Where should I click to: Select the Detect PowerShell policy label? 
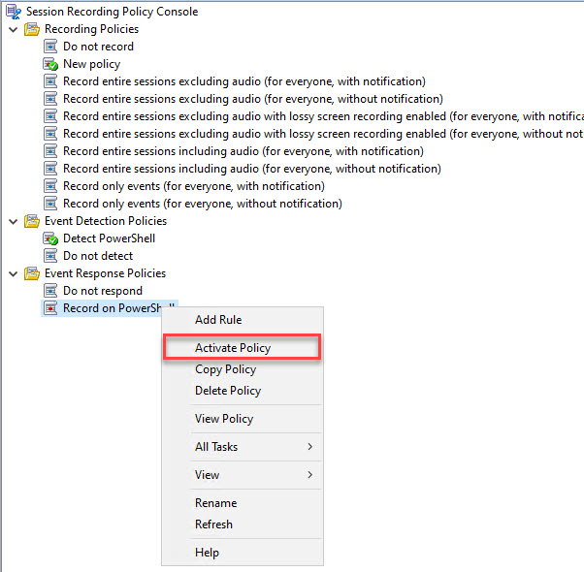tap(109, 238)
